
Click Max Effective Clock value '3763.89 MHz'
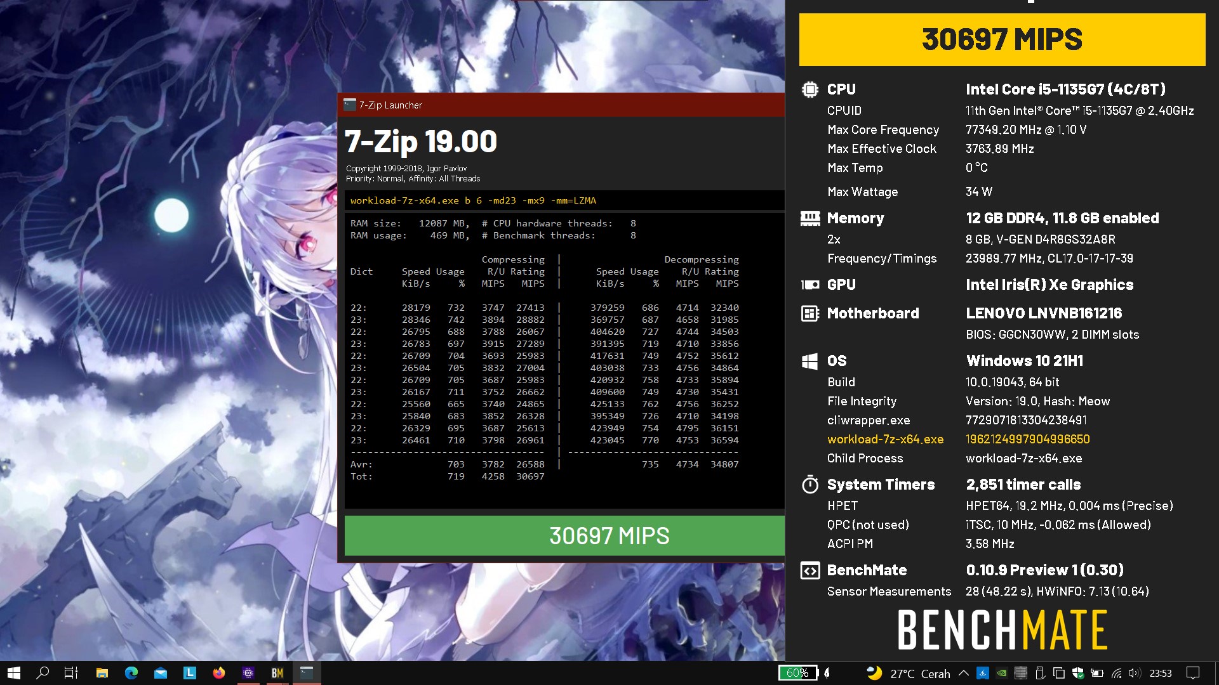pyautogui.click(x=1000, y=148)
